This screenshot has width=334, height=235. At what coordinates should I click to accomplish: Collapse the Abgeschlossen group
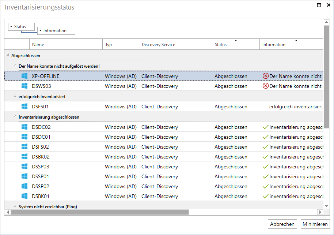[8, 55]
